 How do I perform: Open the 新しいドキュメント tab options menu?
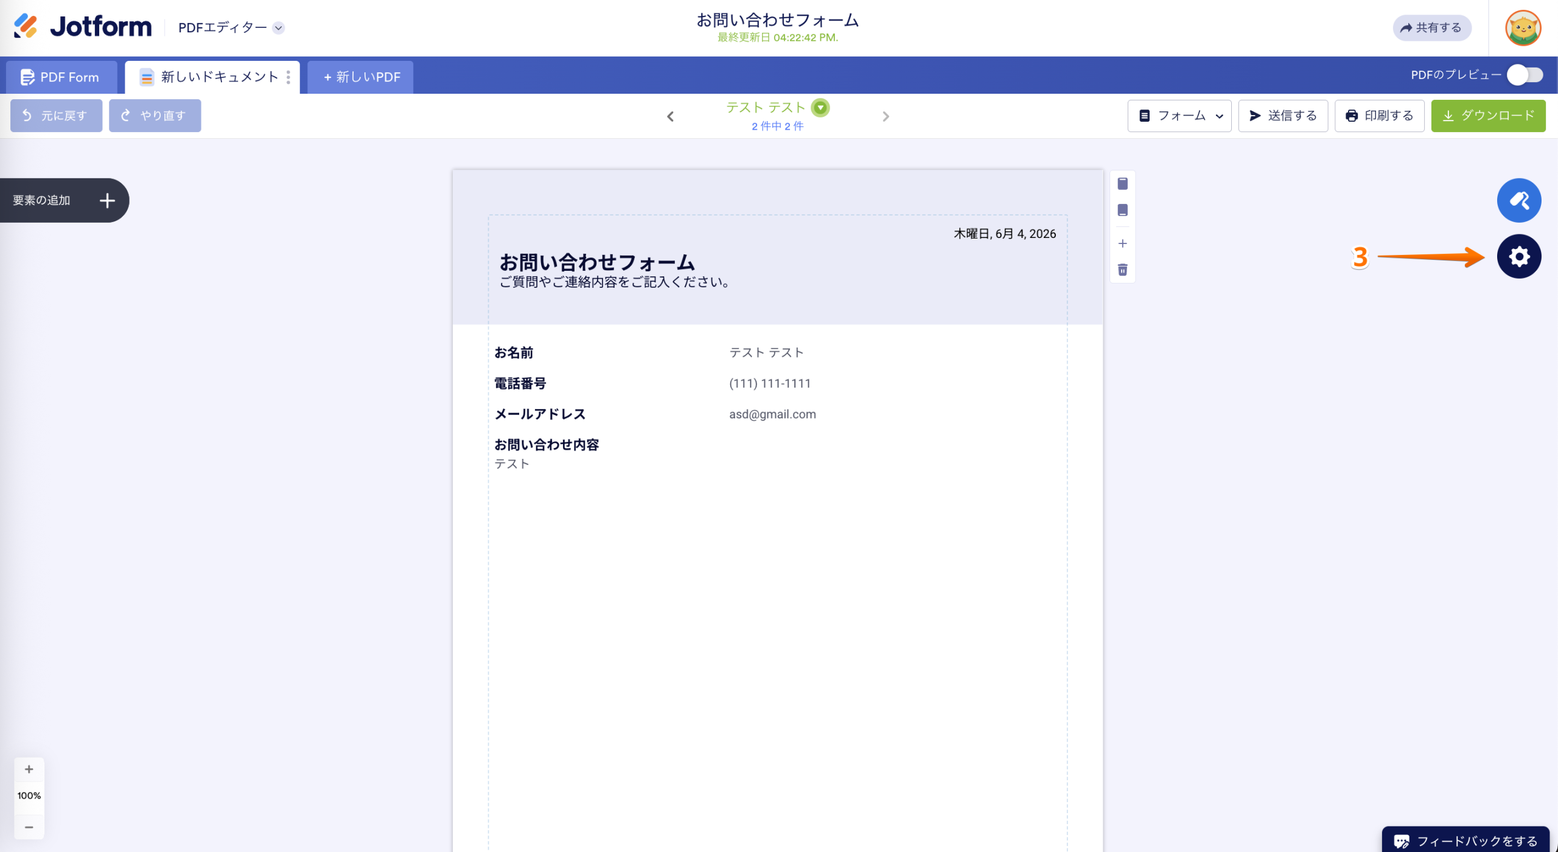[x=288, y=77]
